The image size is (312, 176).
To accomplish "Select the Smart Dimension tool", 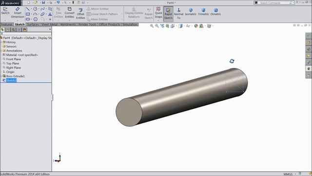I will (18, 12).
